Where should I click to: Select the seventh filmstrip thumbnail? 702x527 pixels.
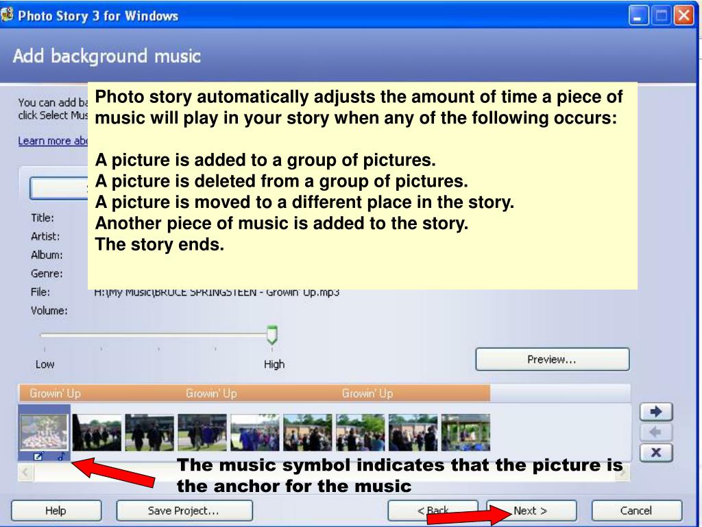(x=361, y=432)
